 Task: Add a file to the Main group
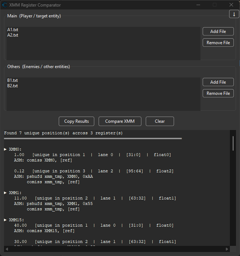(218, 32)
